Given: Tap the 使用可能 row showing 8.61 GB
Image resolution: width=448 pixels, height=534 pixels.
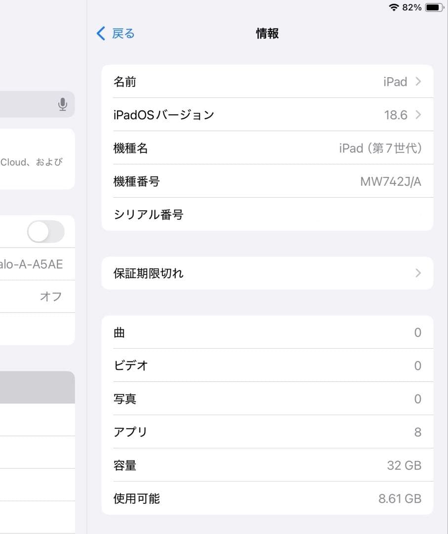Looking at the screenshot, I should 267,498.
